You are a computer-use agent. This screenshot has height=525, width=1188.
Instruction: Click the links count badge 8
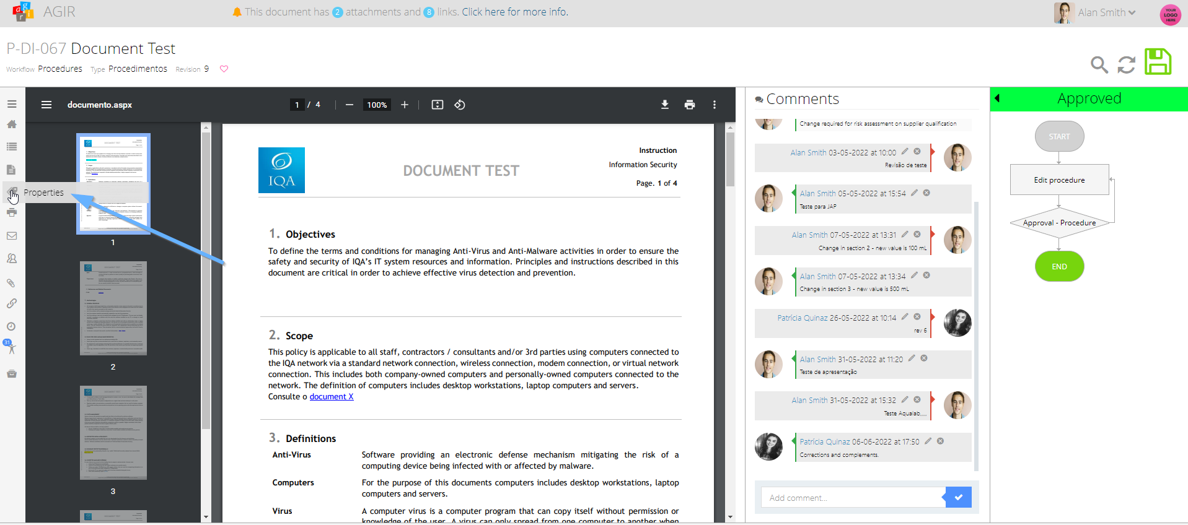point(429,12)
